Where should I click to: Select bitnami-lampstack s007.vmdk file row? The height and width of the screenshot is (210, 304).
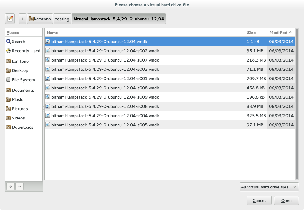coord(105,60)
